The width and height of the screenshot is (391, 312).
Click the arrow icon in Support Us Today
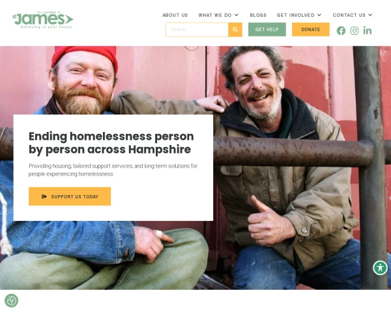(x=44, y=196)
